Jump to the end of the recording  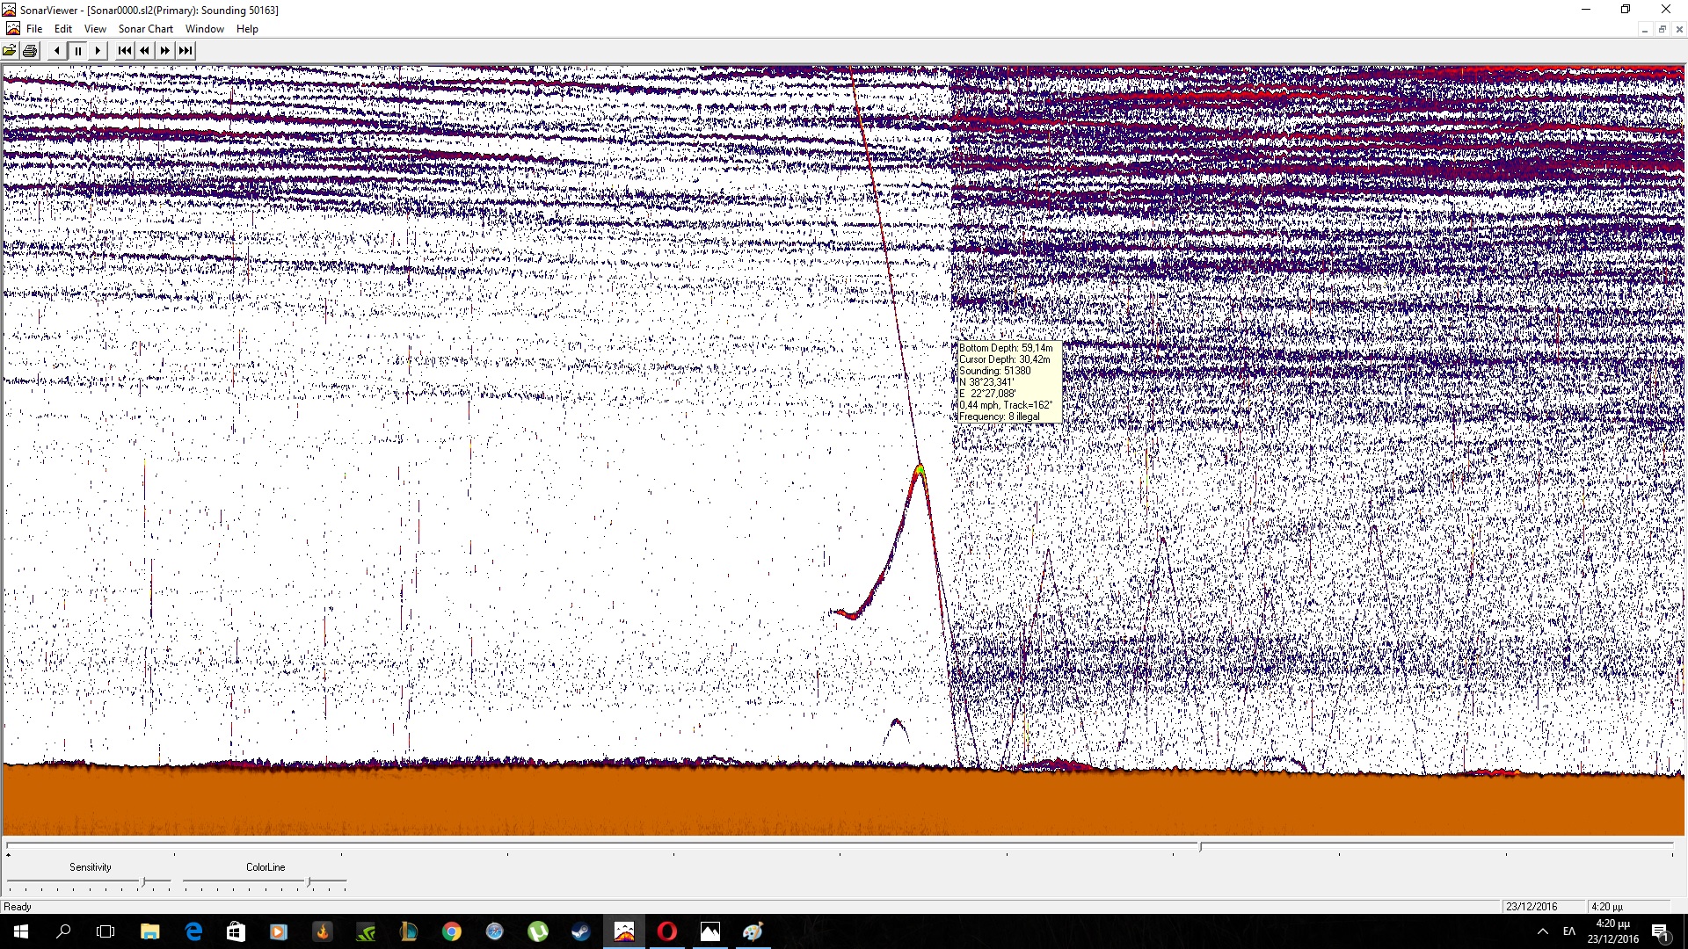pos(186,51)
